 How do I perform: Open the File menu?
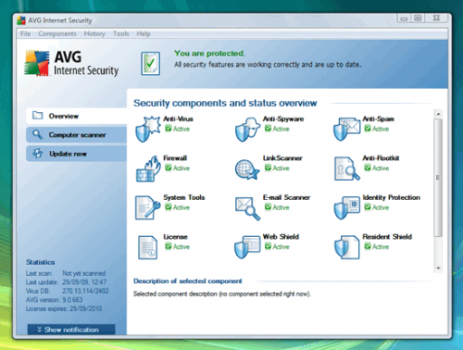tap(26, 33)
